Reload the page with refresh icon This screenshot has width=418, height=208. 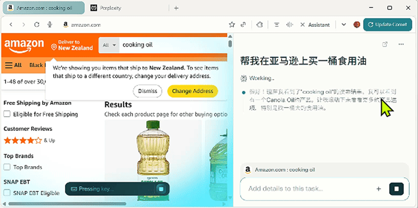[x=37, y=25]
